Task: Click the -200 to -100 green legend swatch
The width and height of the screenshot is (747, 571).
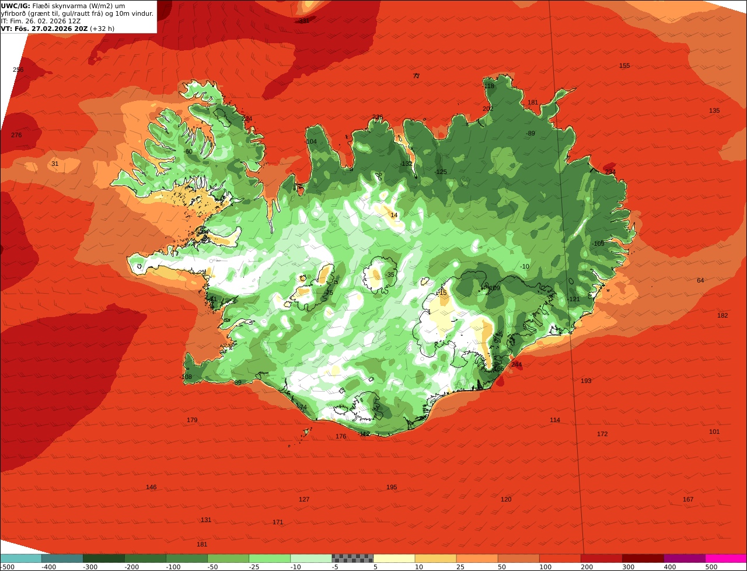Action: 145,558
